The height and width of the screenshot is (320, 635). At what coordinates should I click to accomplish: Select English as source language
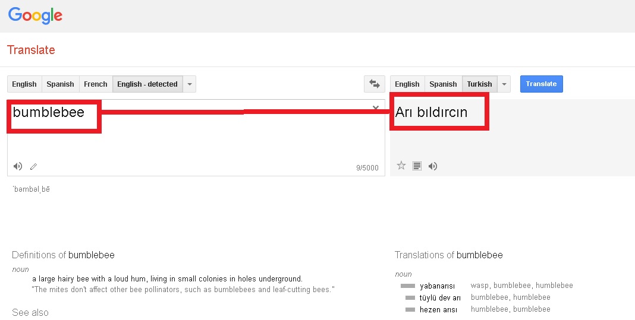pyautogui.click(x=24, y=84)
